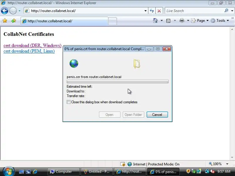This screenshot has width=235, height=176.
Task: Click the Cancel button in download dialog
Action: pos(157,114)
